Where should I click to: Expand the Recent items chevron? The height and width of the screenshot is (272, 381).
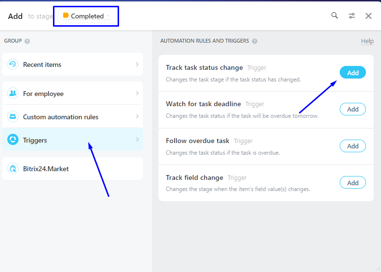(137, 64)
